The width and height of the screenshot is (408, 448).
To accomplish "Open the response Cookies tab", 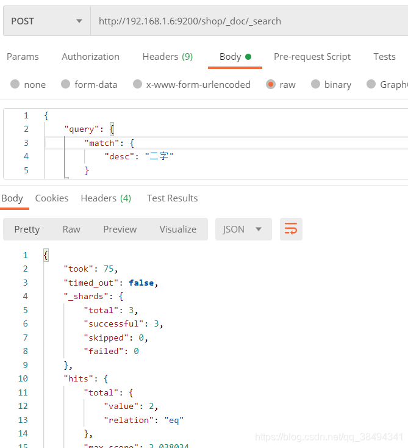I will click(52, 198).
